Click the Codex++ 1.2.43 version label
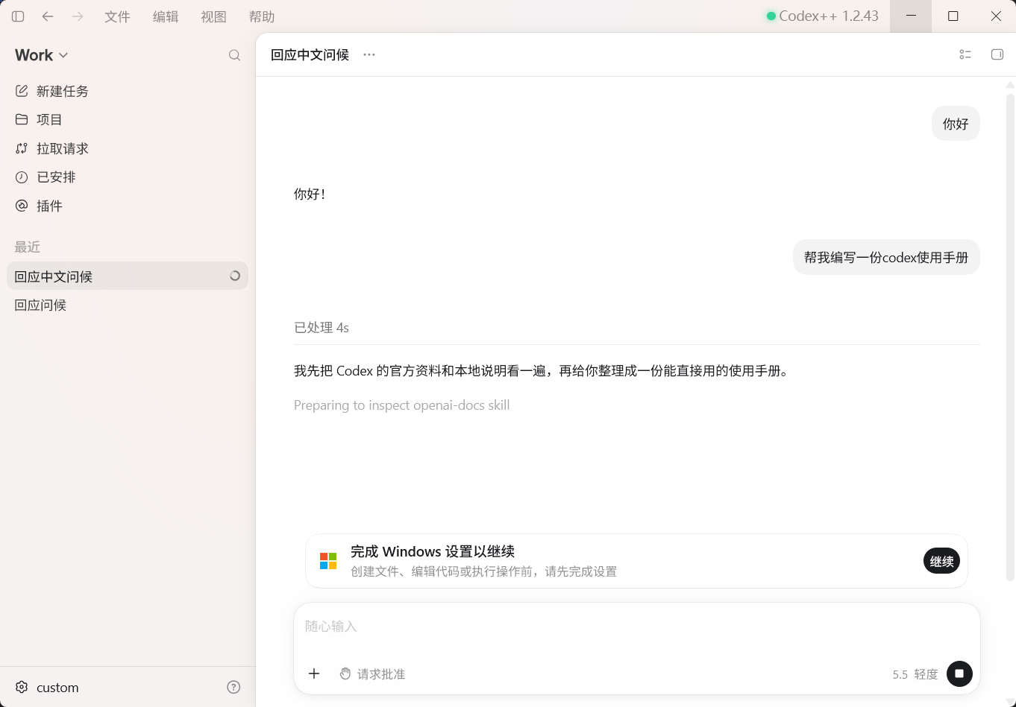Image resolution: width=1016 pixels, height=707 pixels. (x=829, y=16)
